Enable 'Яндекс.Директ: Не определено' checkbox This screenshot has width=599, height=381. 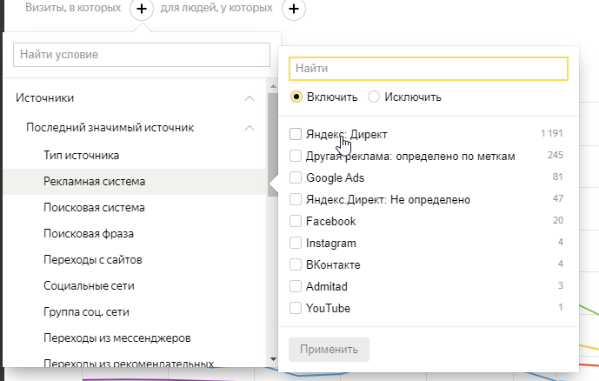[296, 199]
